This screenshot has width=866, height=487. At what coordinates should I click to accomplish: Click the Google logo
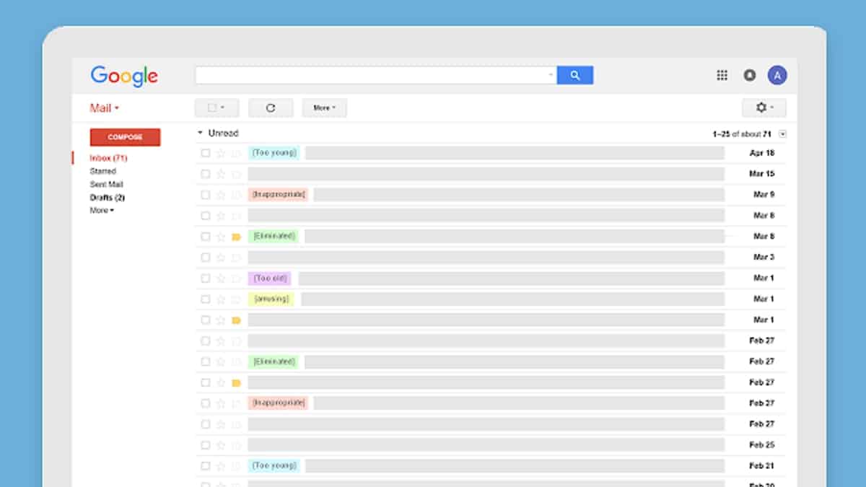[x=123, y=76]
